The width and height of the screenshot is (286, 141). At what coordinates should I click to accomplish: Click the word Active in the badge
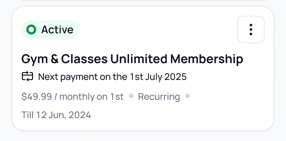(x=57, y=30)
